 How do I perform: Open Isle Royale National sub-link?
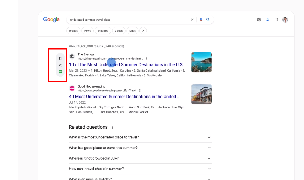83,107
